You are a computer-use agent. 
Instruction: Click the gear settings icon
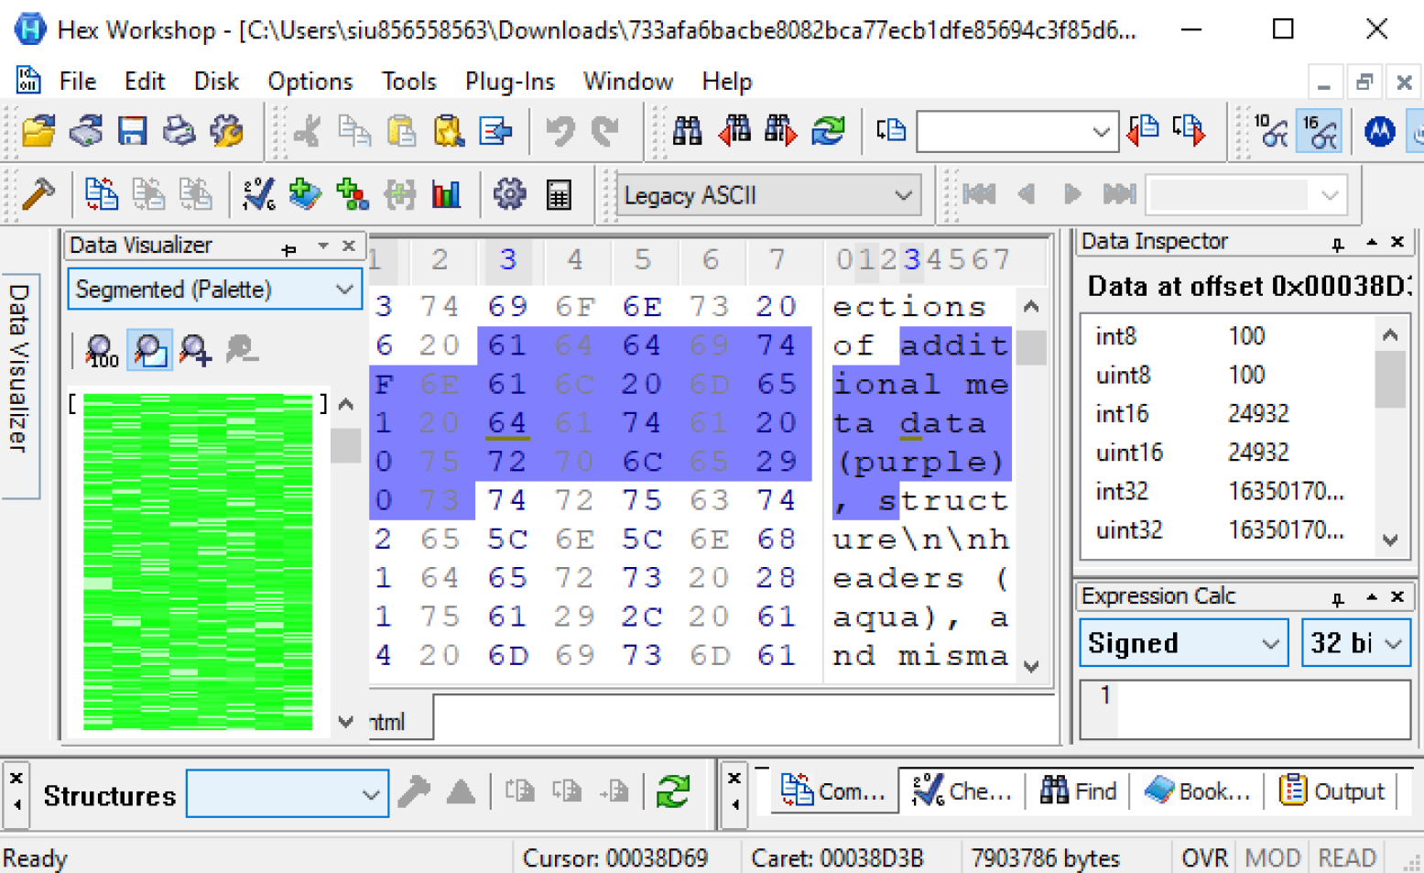pyautogui.click(x=510, y=195)
